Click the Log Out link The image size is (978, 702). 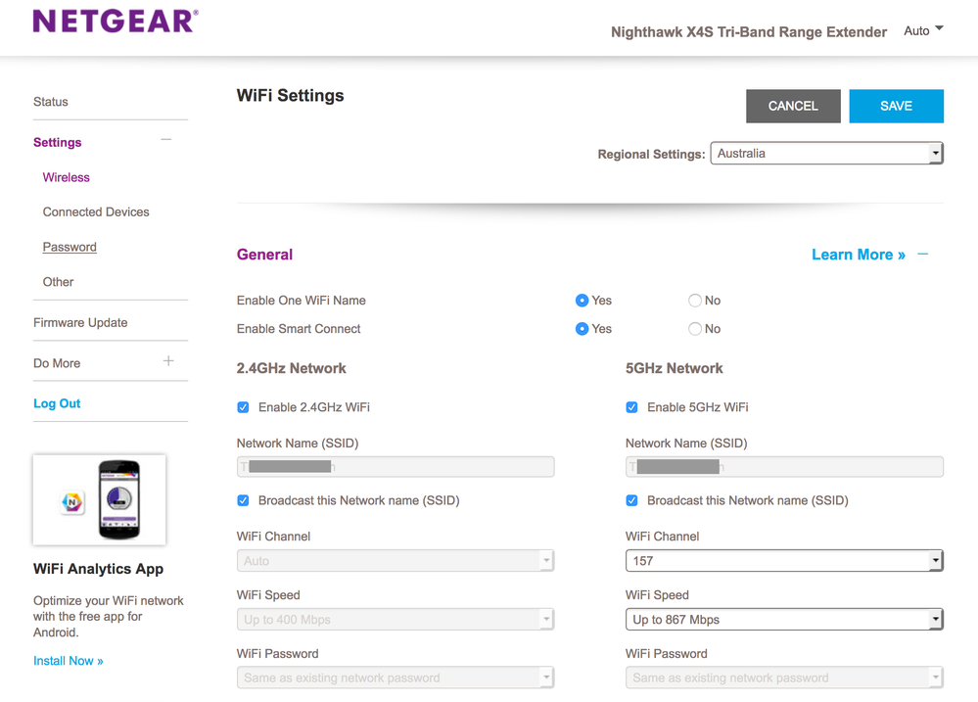(57, 403)
